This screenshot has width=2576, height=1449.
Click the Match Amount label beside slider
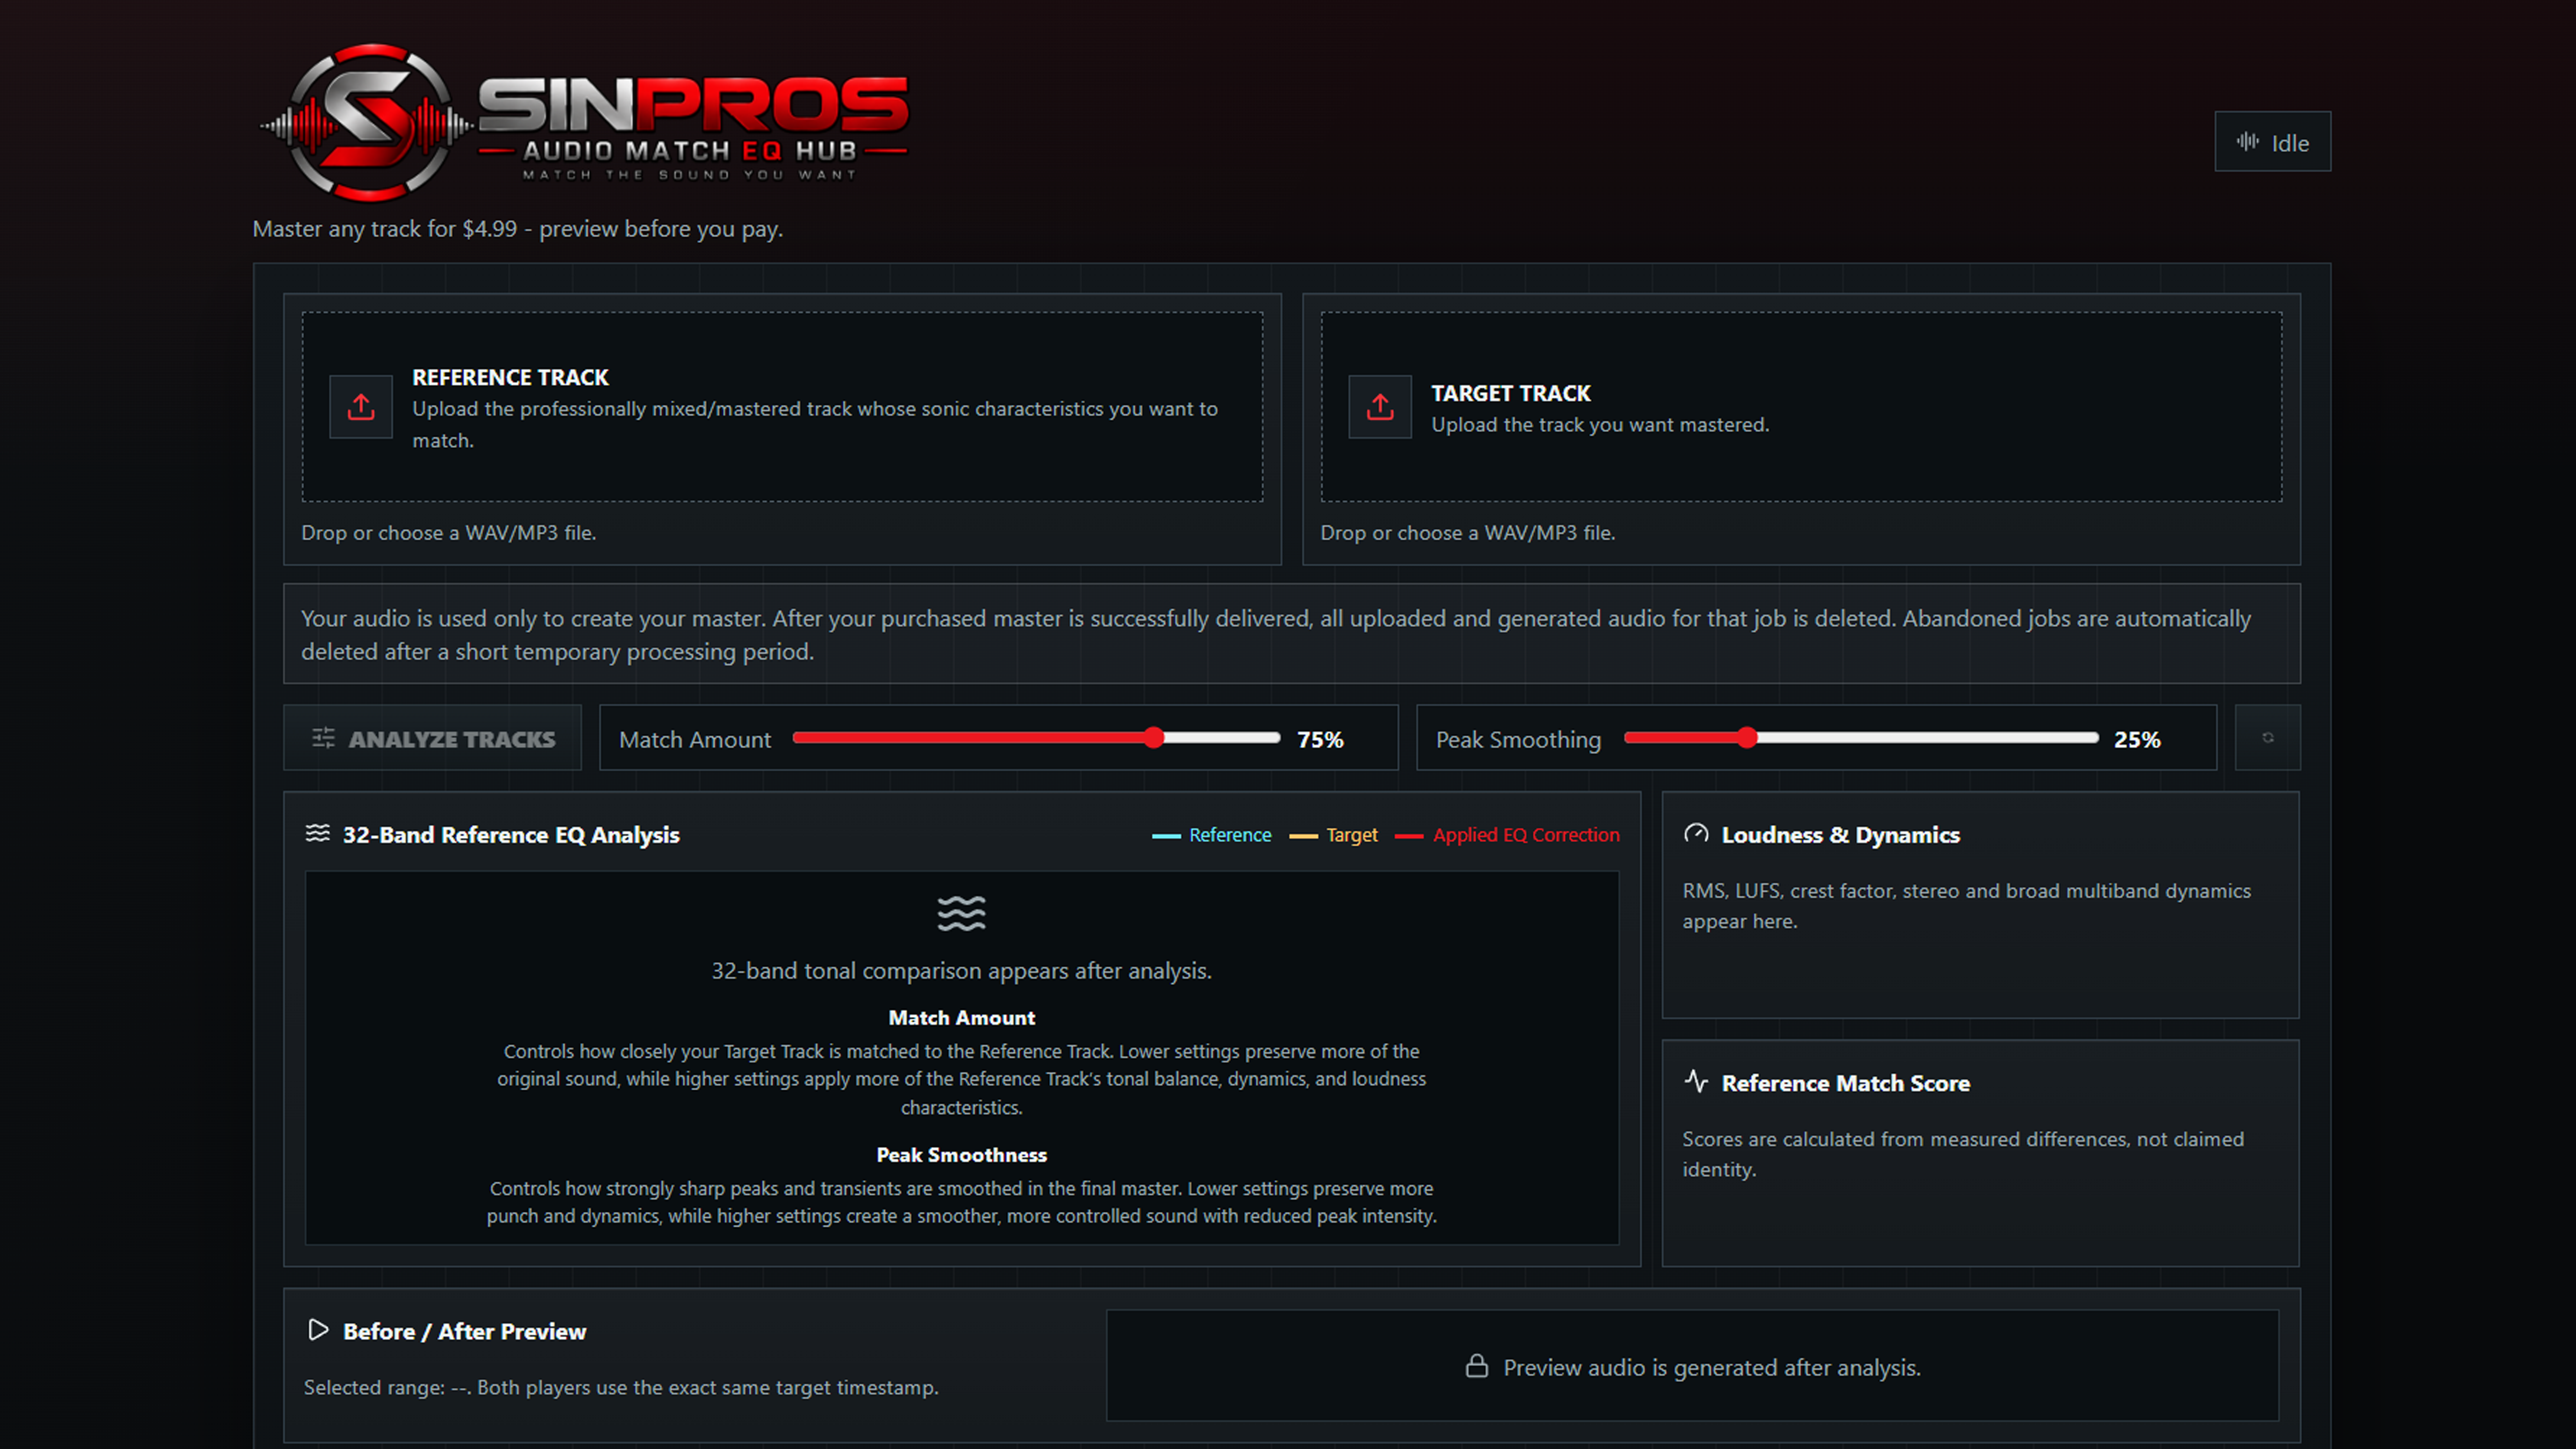point(695,740)
